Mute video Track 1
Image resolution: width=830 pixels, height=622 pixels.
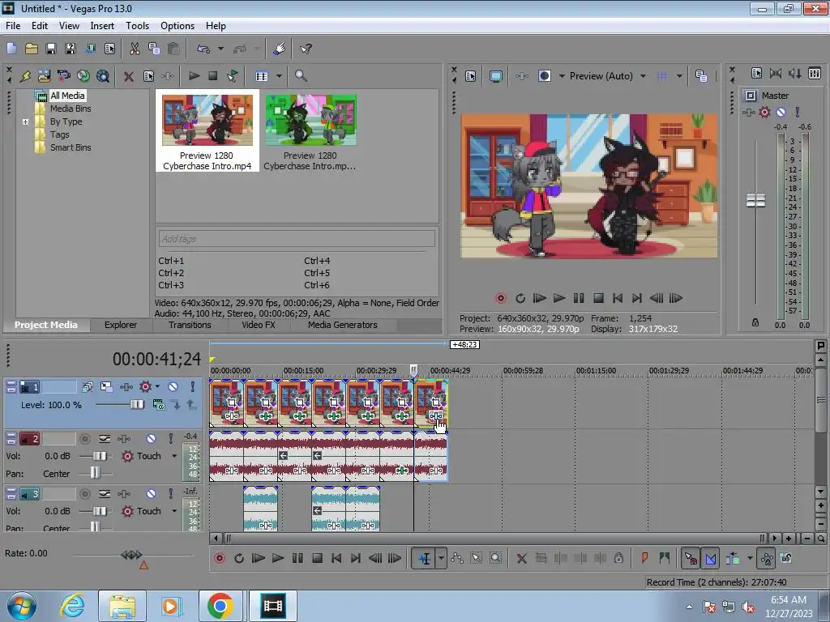[x=173, y=386]
